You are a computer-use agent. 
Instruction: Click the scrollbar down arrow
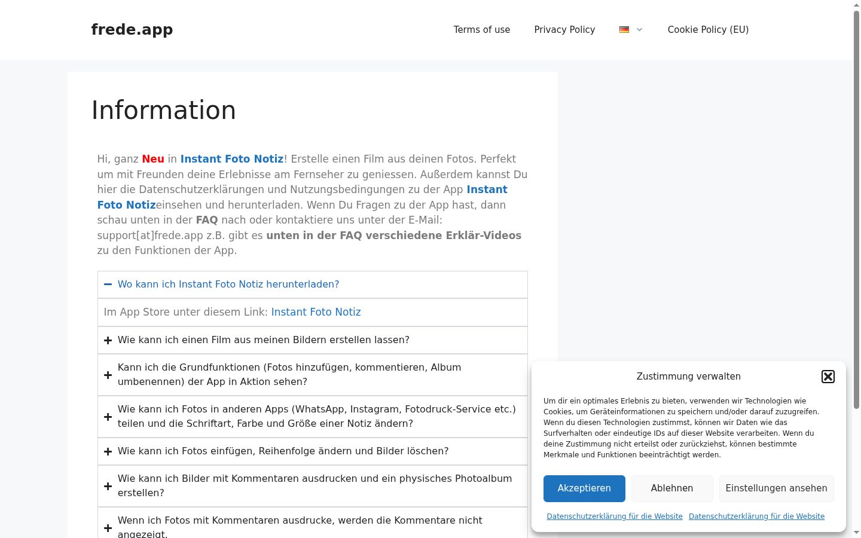[856, 533]
